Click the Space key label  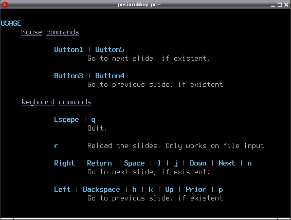[134, 163]
